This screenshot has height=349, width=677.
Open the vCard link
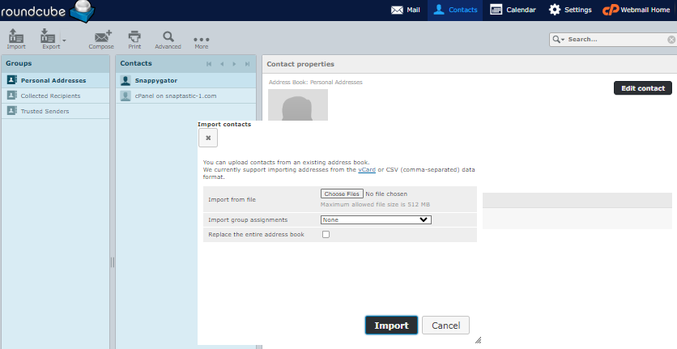[367, 170]
